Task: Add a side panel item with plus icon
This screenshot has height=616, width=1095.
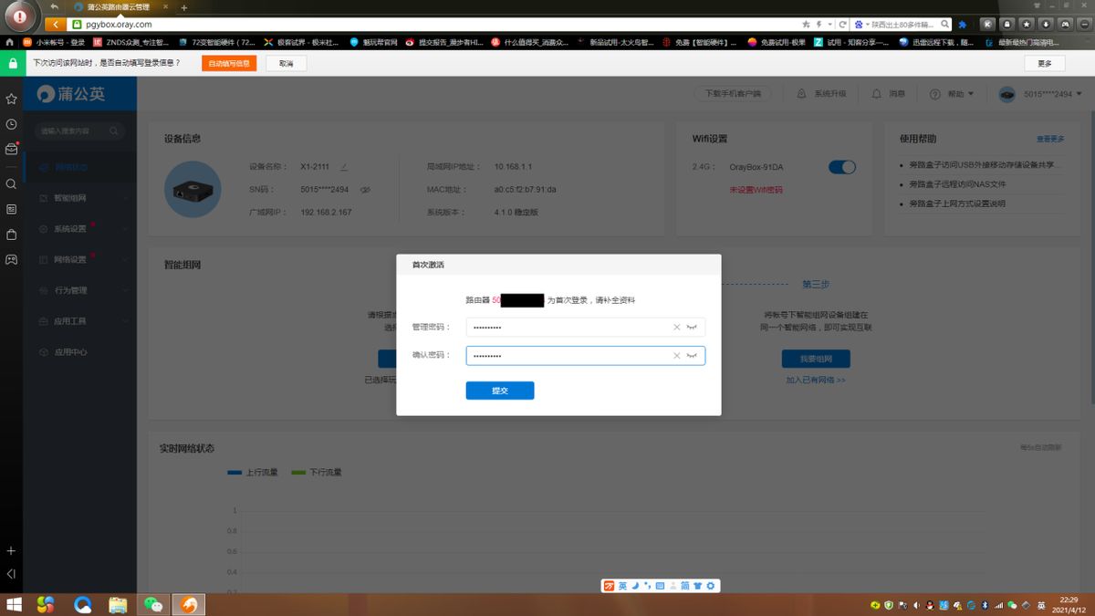Action: tap(11, 551)
